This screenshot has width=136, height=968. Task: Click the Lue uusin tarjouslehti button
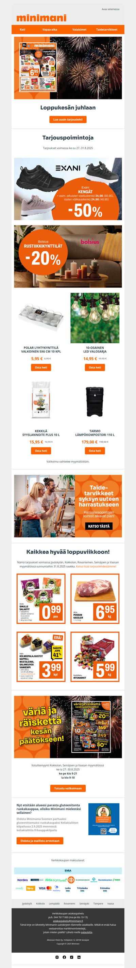click(x=68, y=120)
